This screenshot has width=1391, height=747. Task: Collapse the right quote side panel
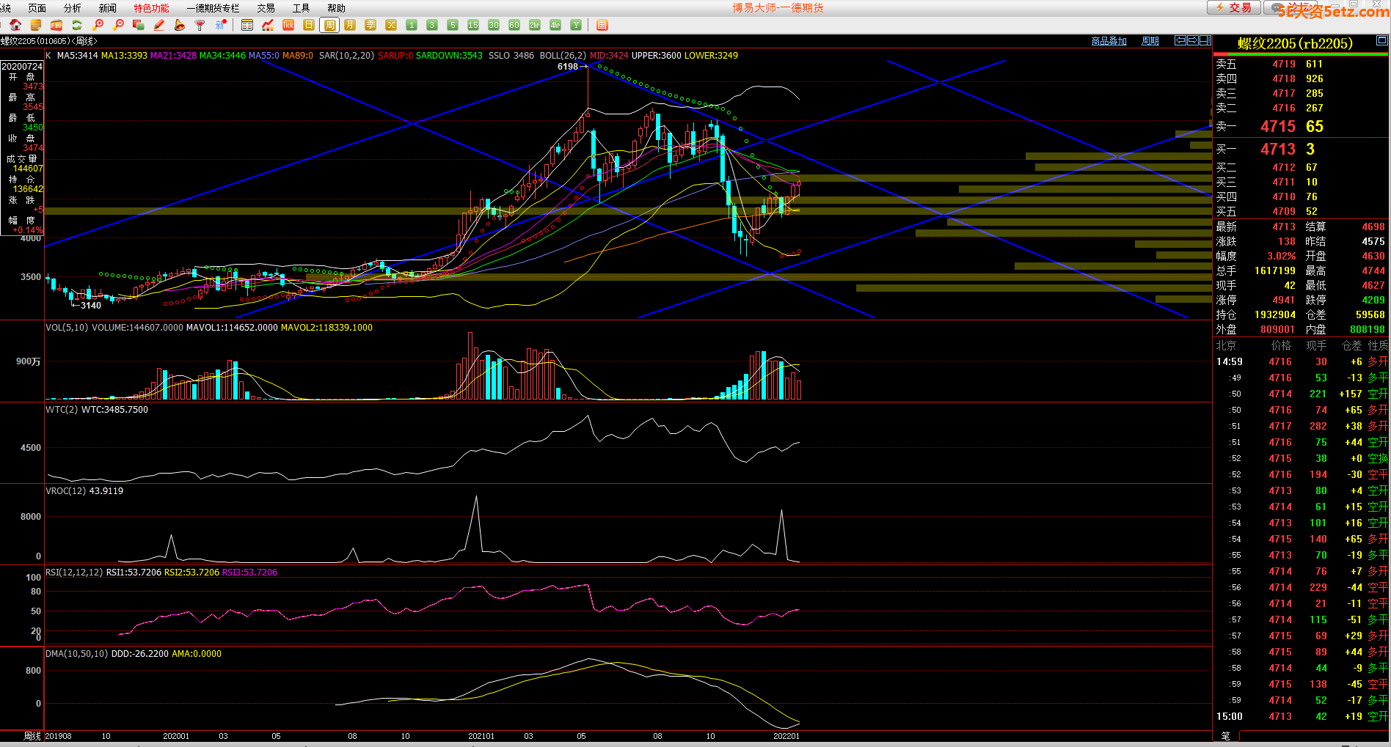pos(1205,40)
